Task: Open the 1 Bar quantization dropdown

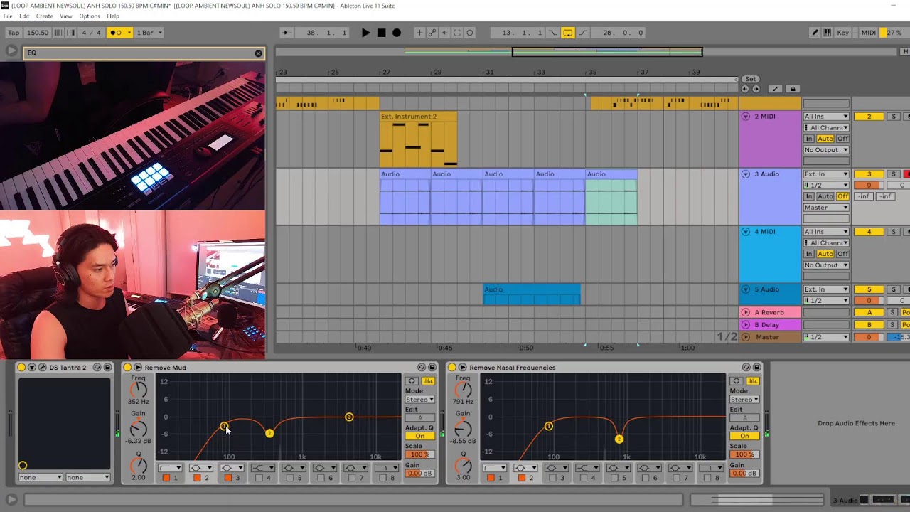Action: pos(149,33)
